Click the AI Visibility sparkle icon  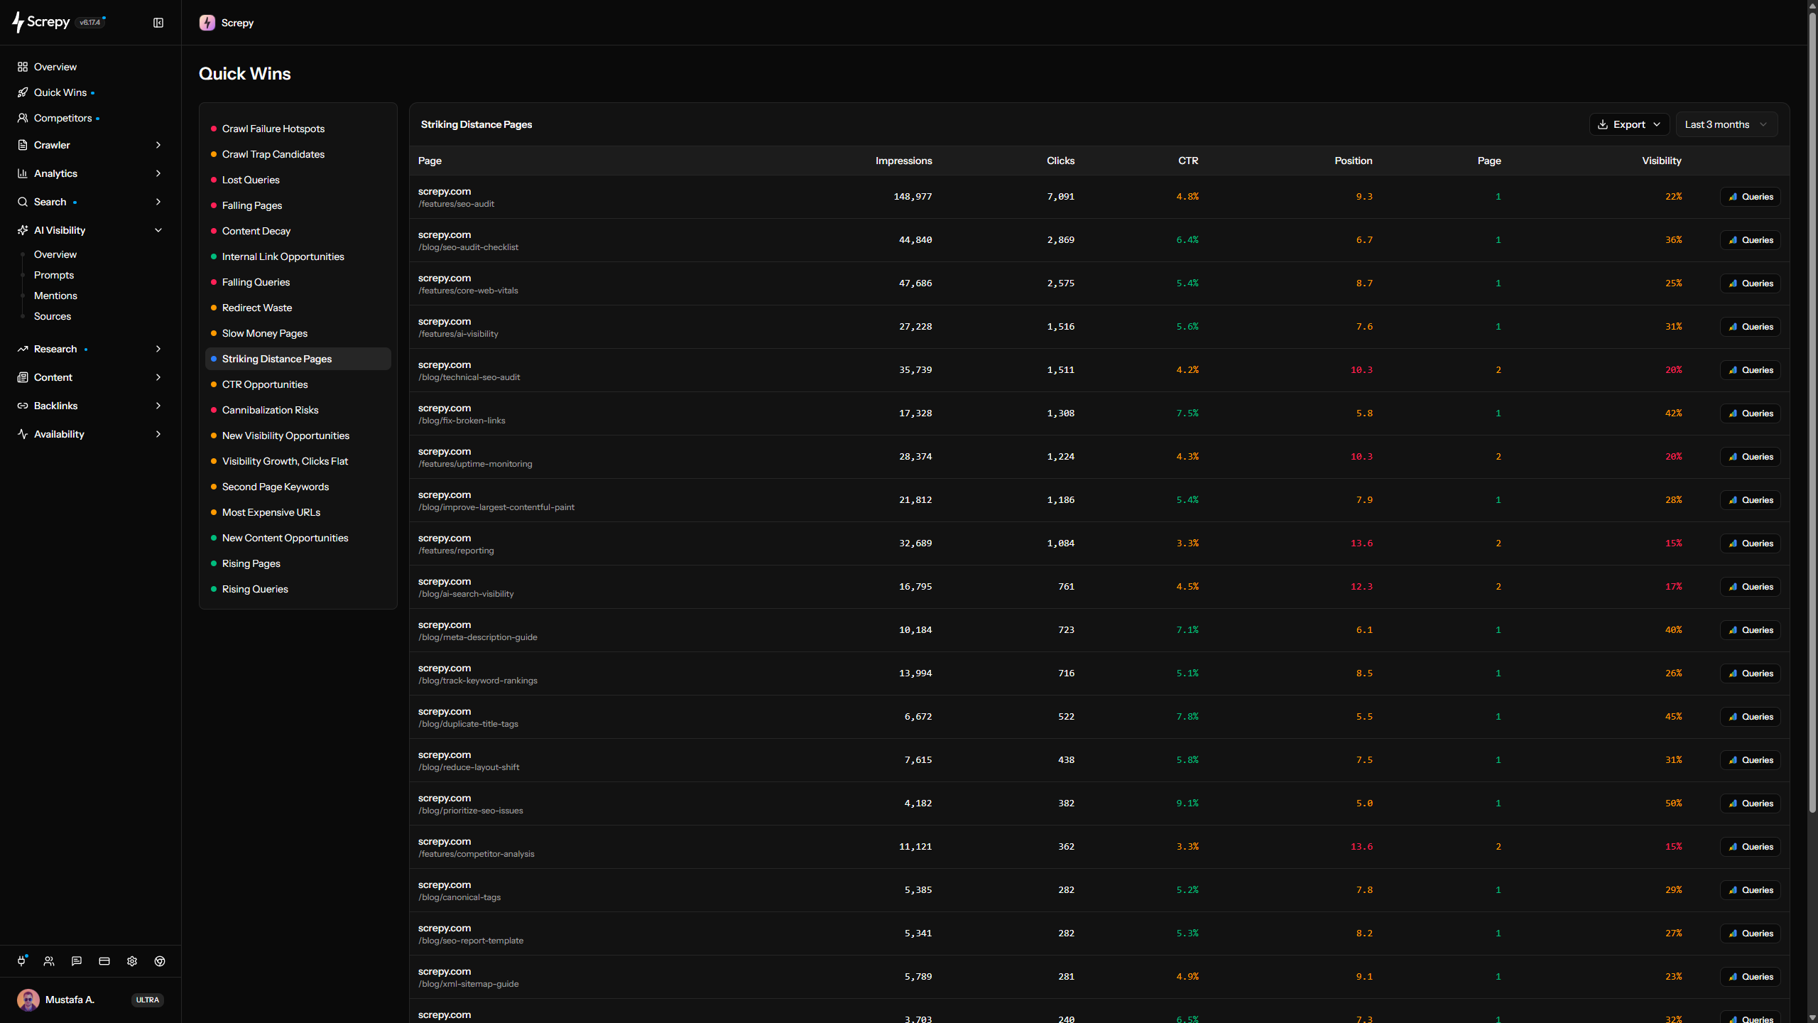point(23,230)
